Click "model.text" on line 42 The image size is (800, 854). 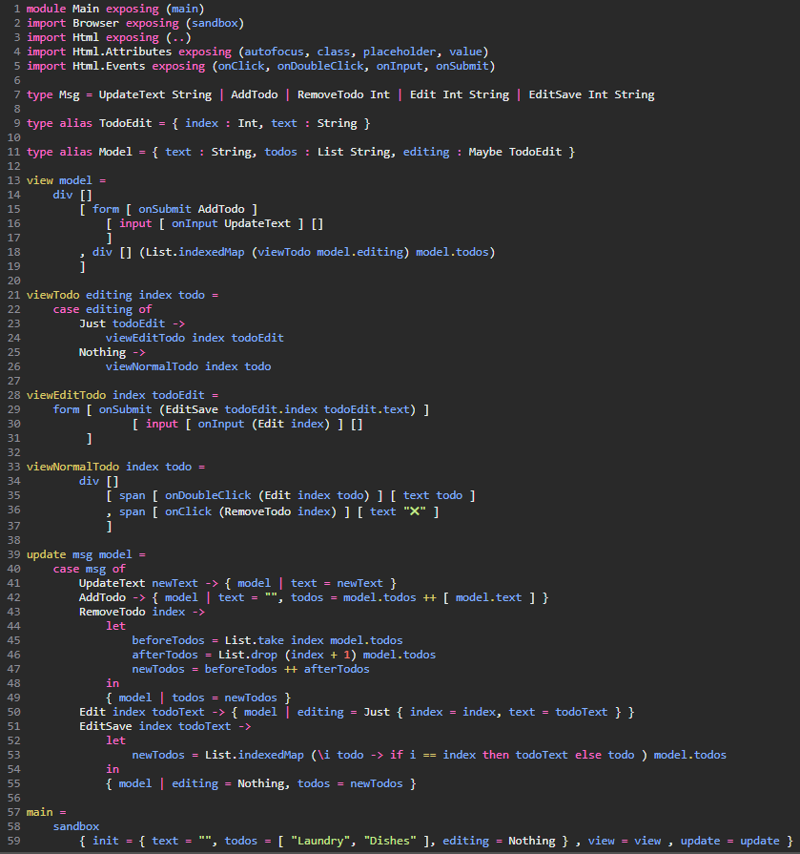coord(489,597)
